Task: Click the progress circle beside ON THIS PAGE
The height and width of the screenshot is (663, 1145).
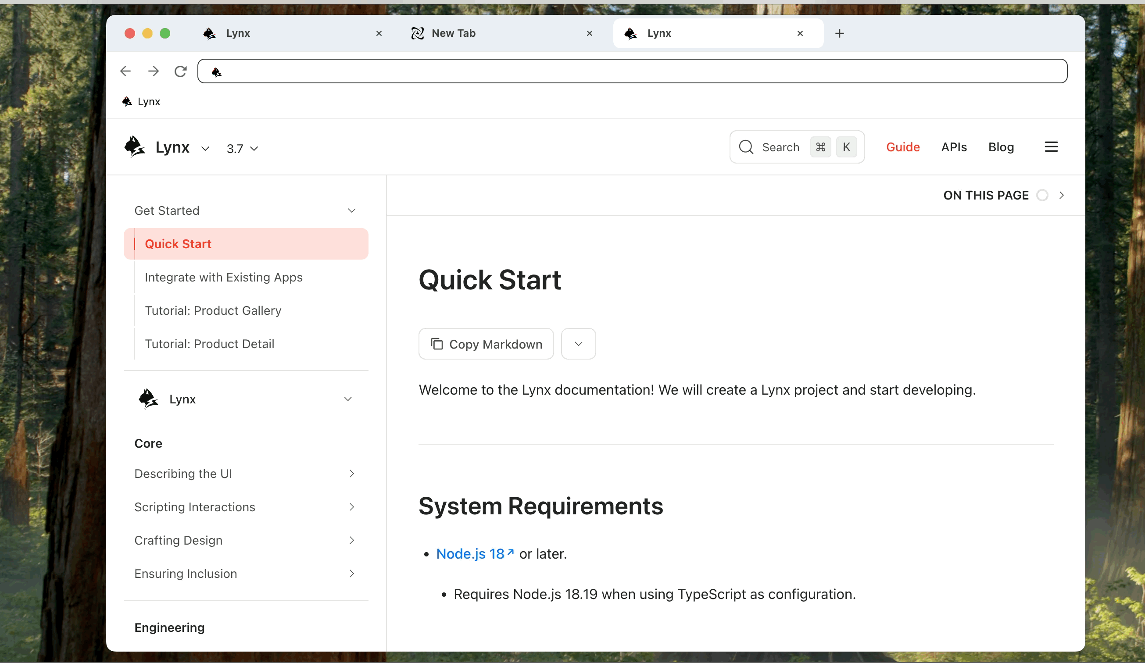Action: click(1042, 195)
